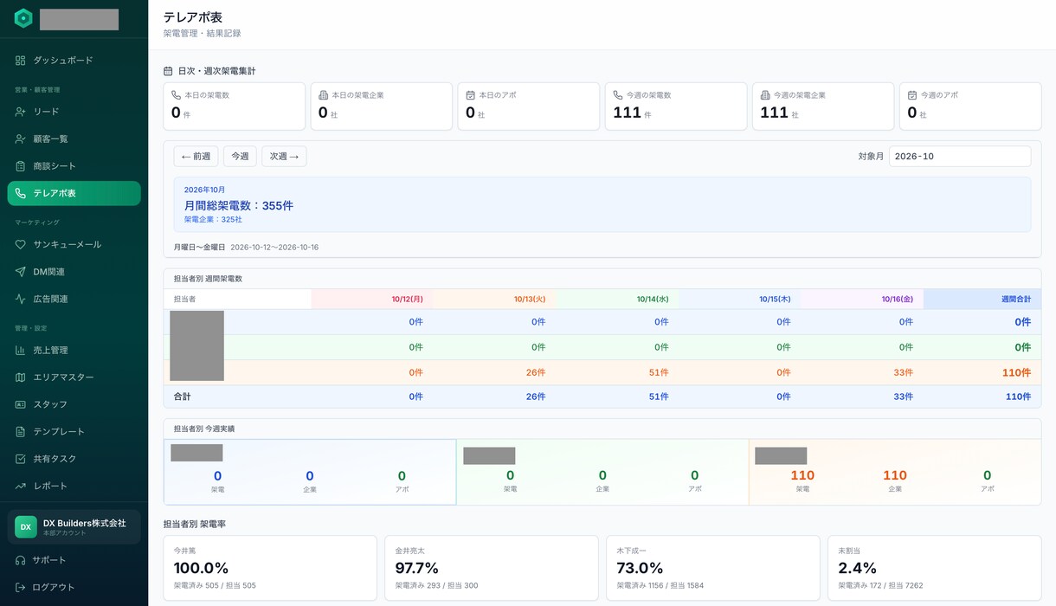Screen dimensions: 1056x606
Task: Click the サポート headset icon
Action: [x=21, y=560]
